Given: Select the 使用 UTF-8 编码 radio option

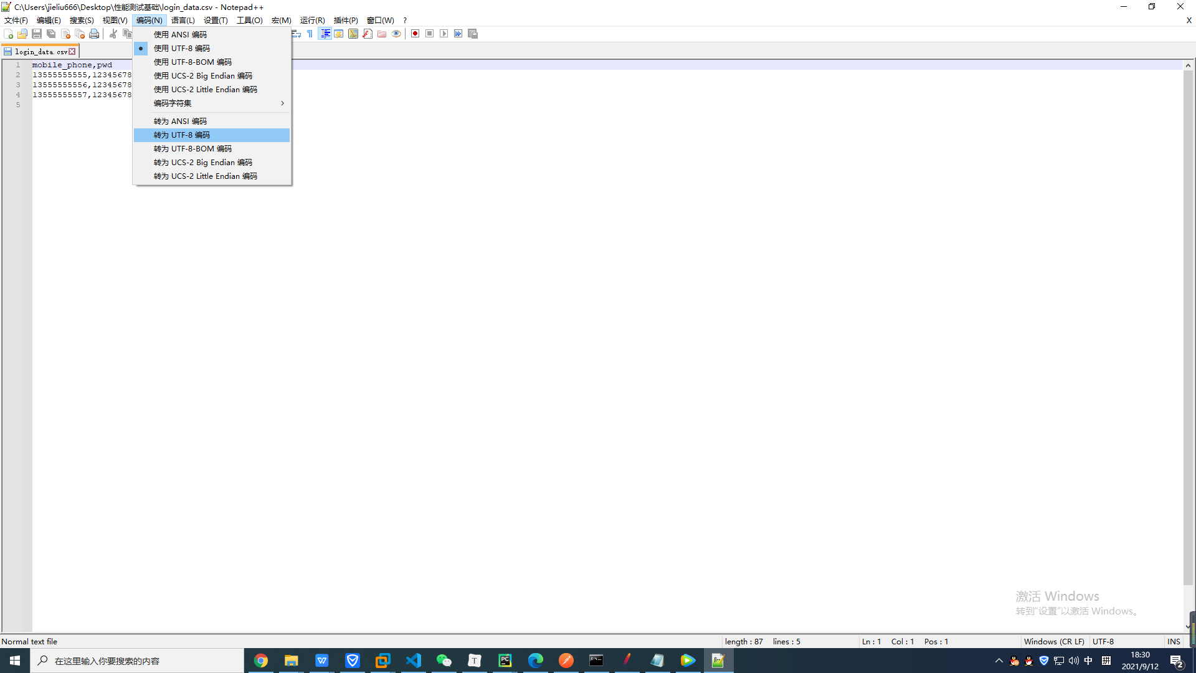Looking at the screenshot, I should pos(182,49).
